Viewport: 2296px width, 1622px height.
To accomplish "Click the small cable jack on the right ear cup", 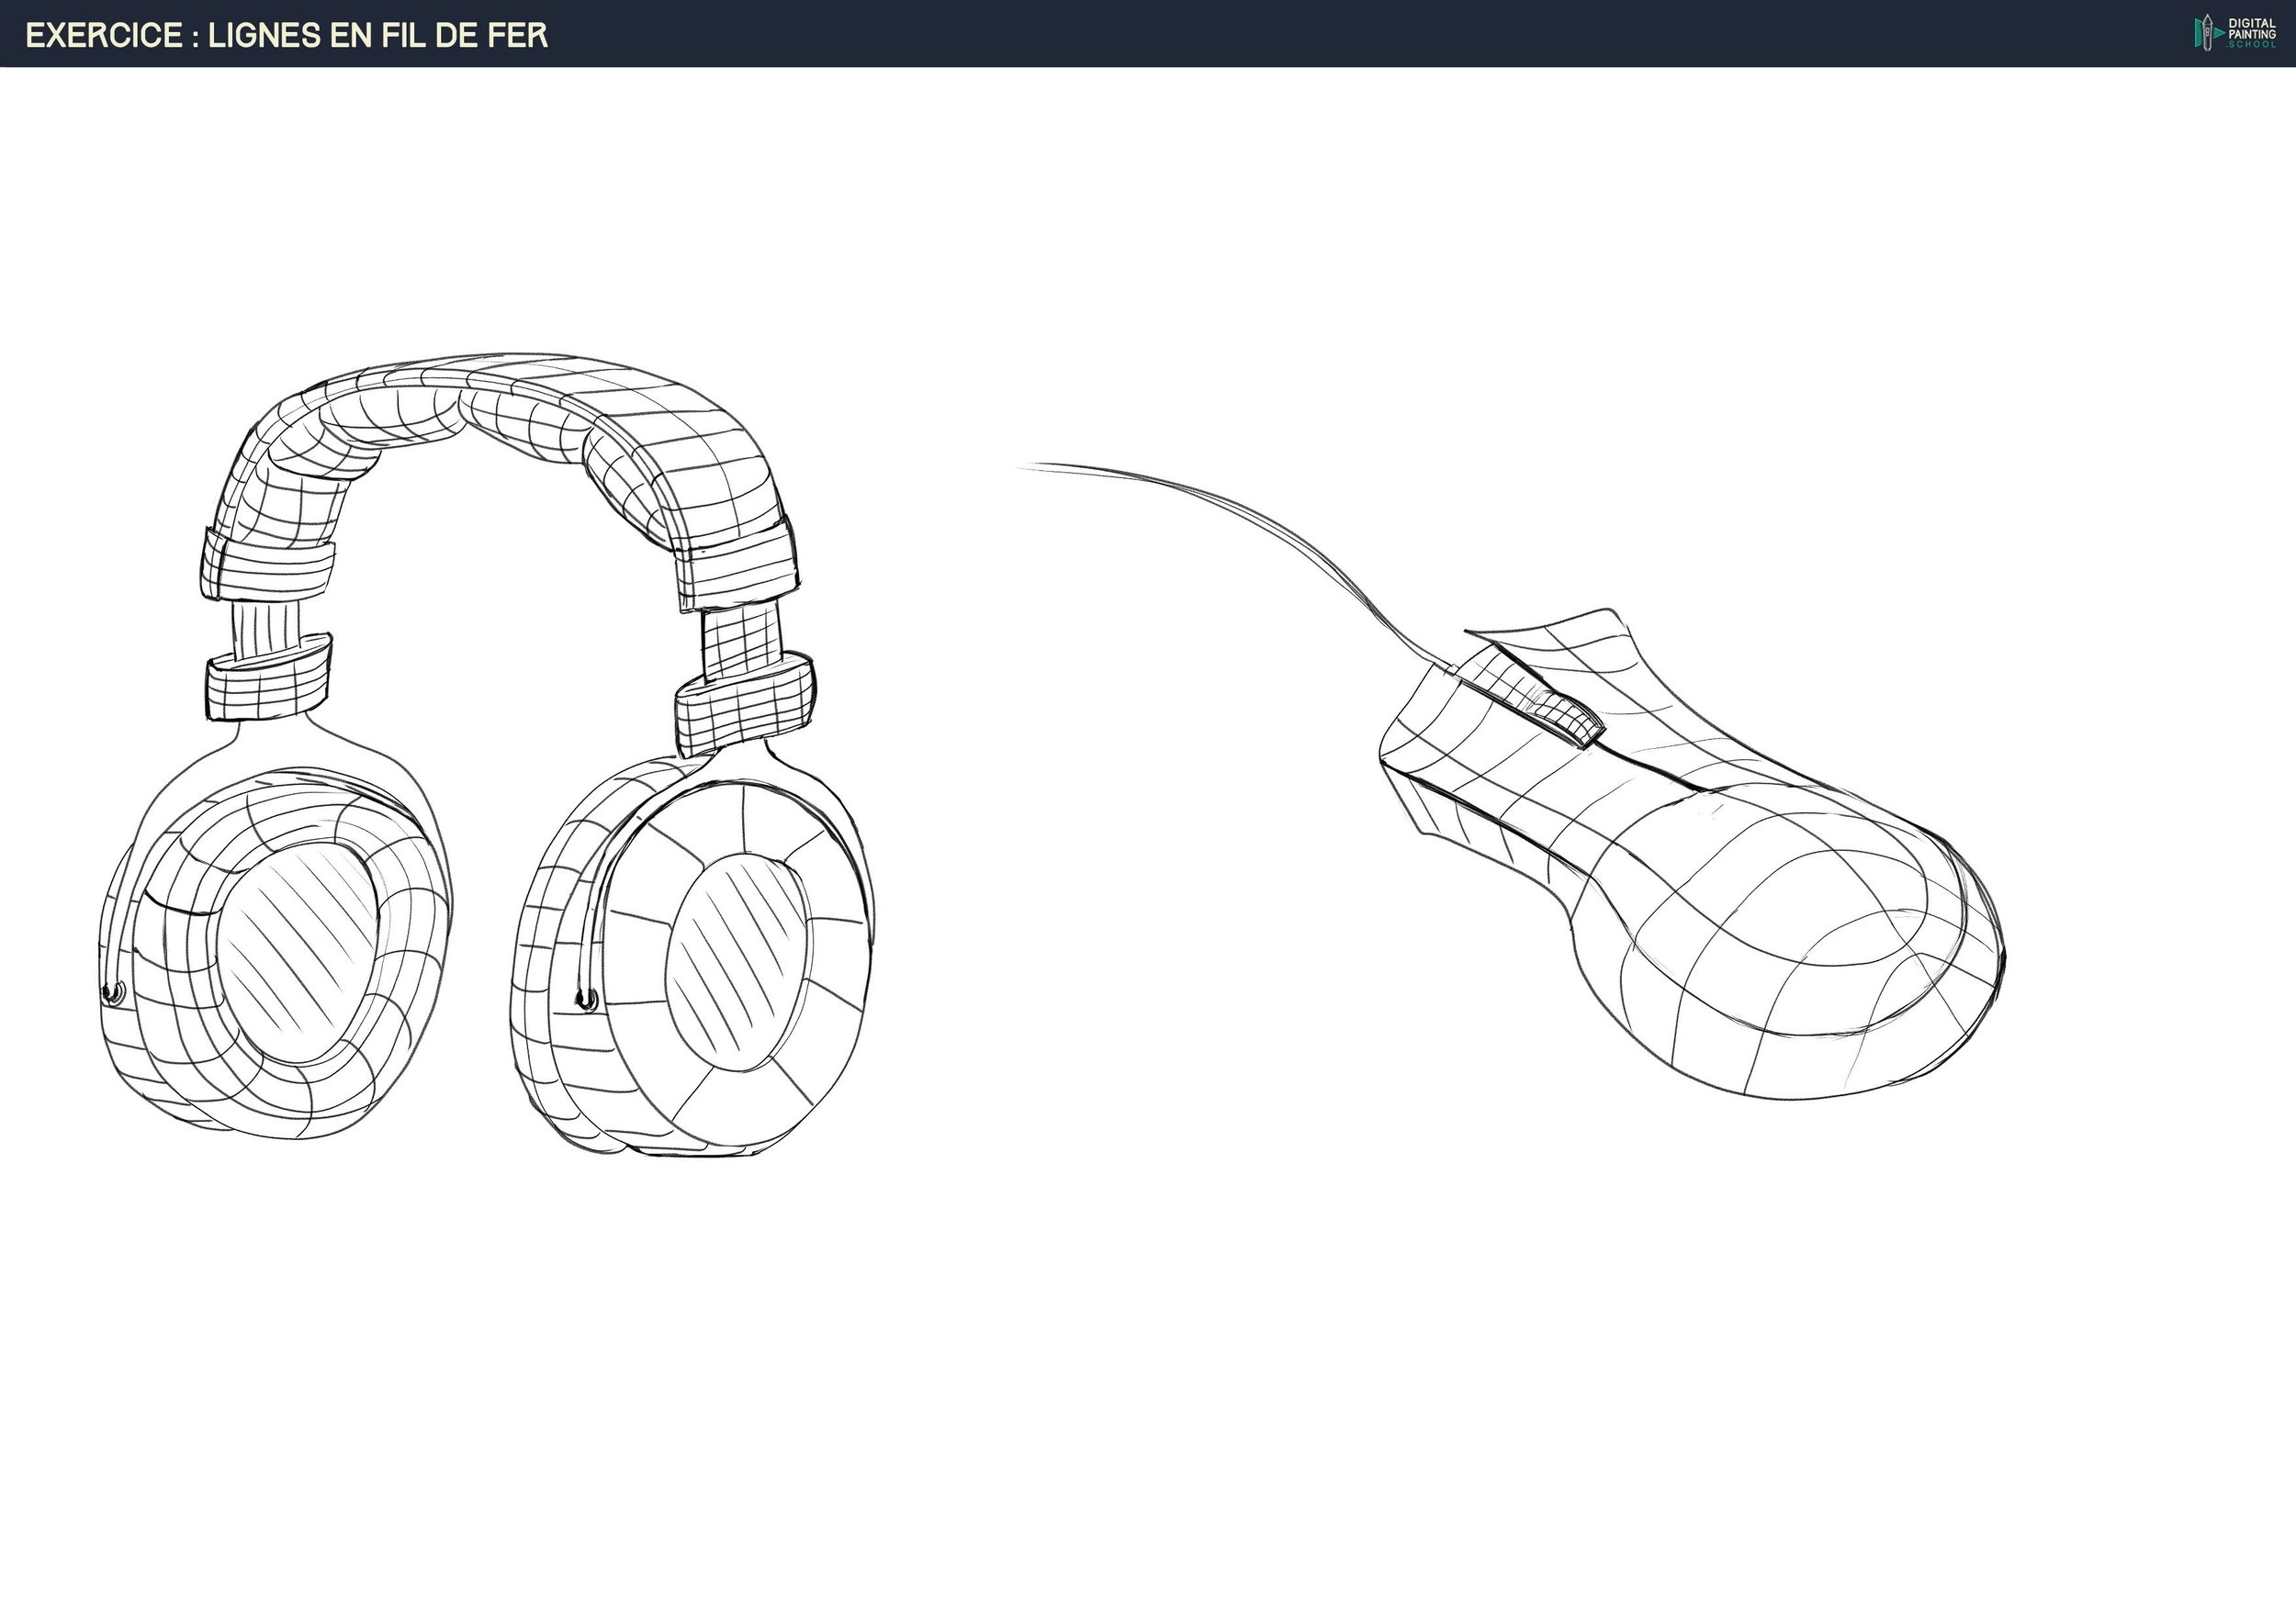I will (586, 998).
